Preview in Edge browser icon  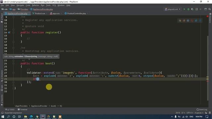pyautogui.click(x=200, y=20)
